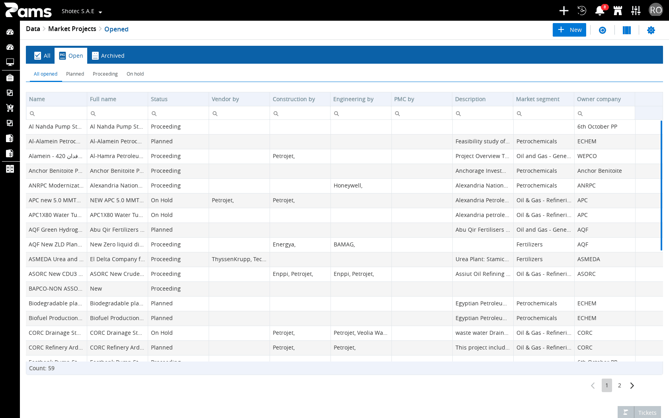Open the notifications bell icon

click(x=600, y=10)
